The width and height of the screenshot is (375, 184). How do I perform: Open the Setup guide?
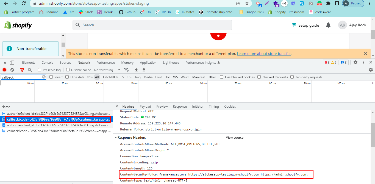coord(305,25)
